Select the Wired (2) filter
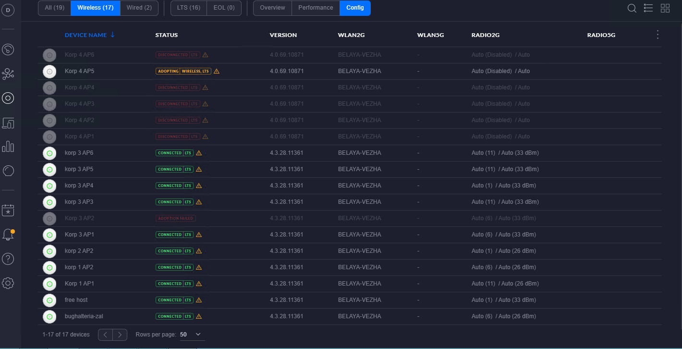682x349 pixels. tap(139, 8)
